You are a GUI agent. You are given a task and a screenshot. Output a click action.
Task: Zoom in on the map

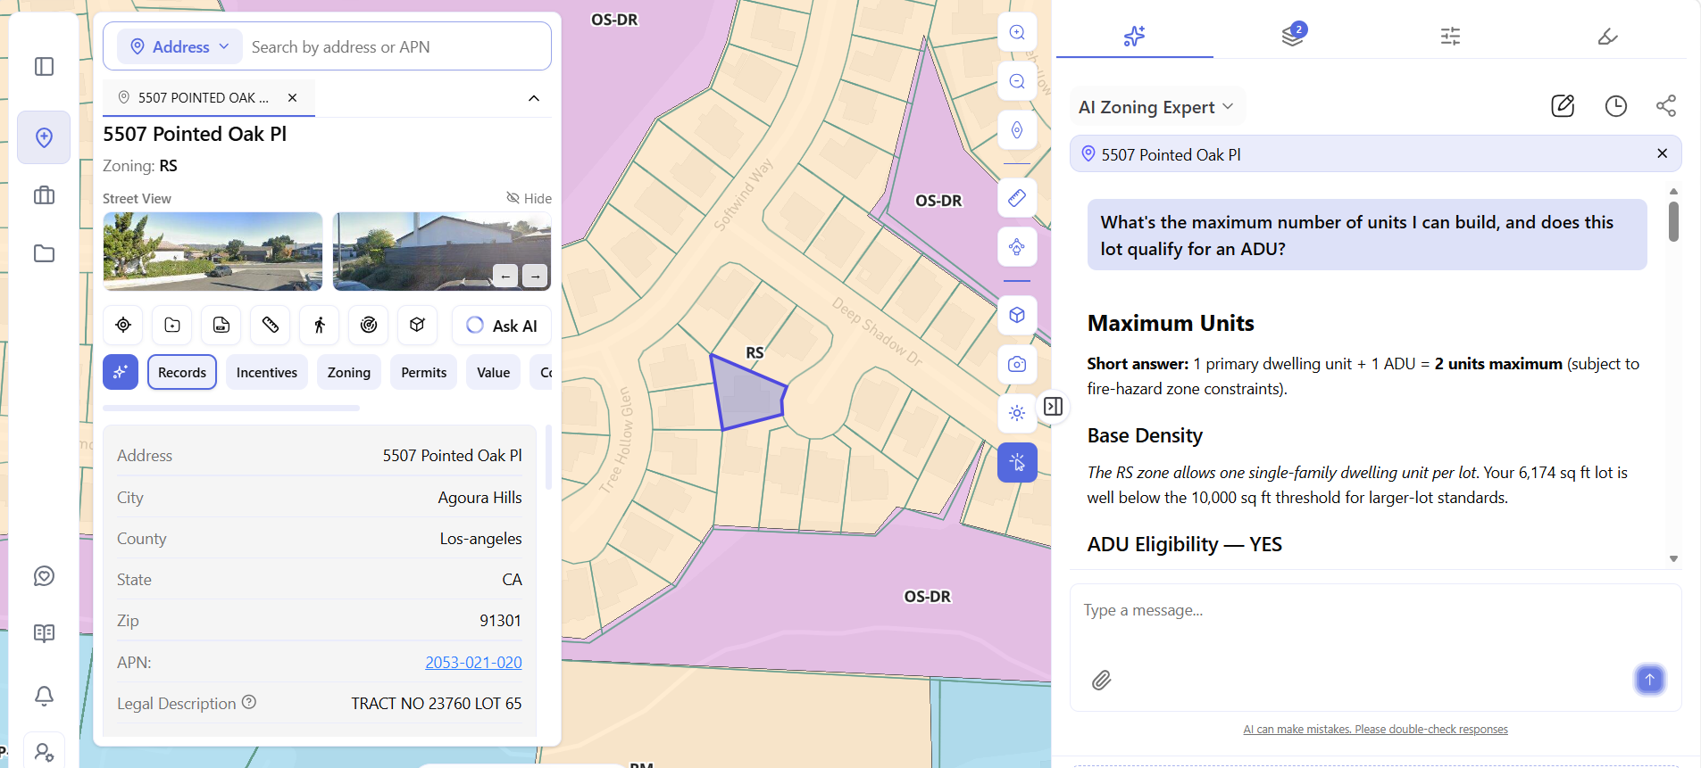[x=1017, y=33]
